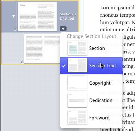Collapse Section 1 with the white disclosure triangle
Image resolution: width=135 pixels, height=131 pixels.
click(13, 16)
